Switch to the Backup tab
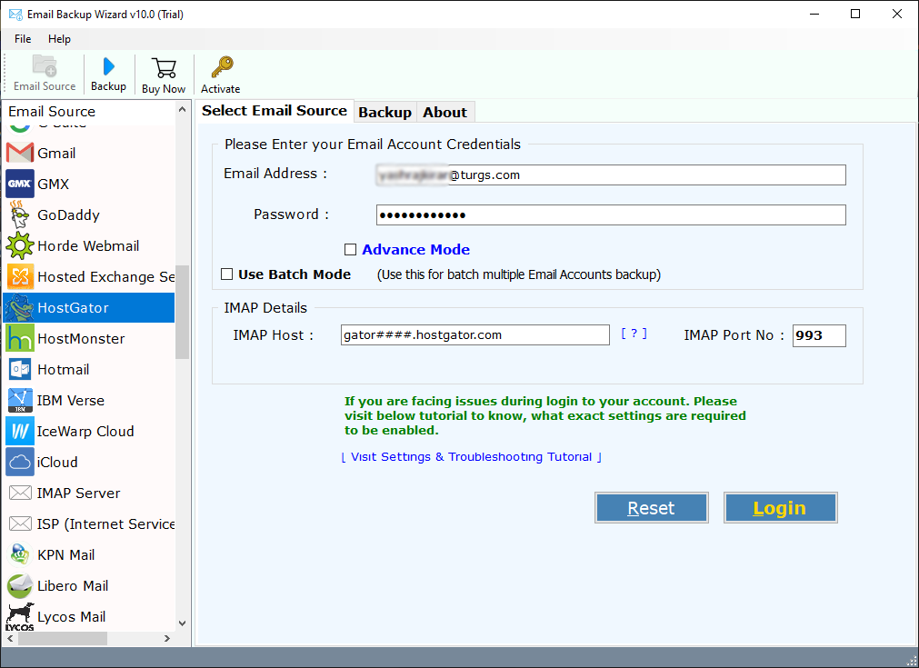The height and width of the screenshot is (668, 919). (x=385, y=113)
